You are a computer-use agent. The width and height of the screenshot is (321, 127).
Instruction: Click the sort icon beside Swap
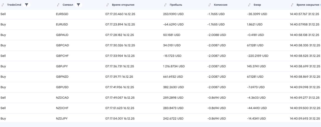(249, 5)
